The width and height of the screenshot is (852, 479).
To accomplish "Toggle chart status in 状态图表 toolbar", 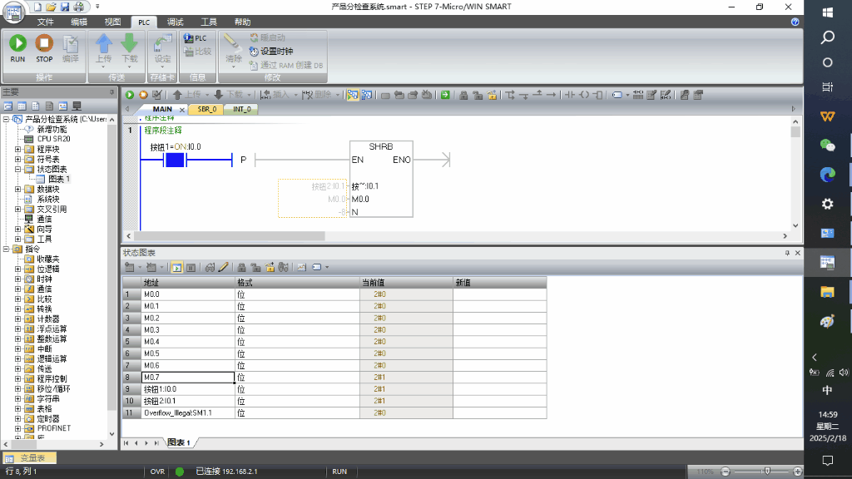I will click(x=176, y=267).
